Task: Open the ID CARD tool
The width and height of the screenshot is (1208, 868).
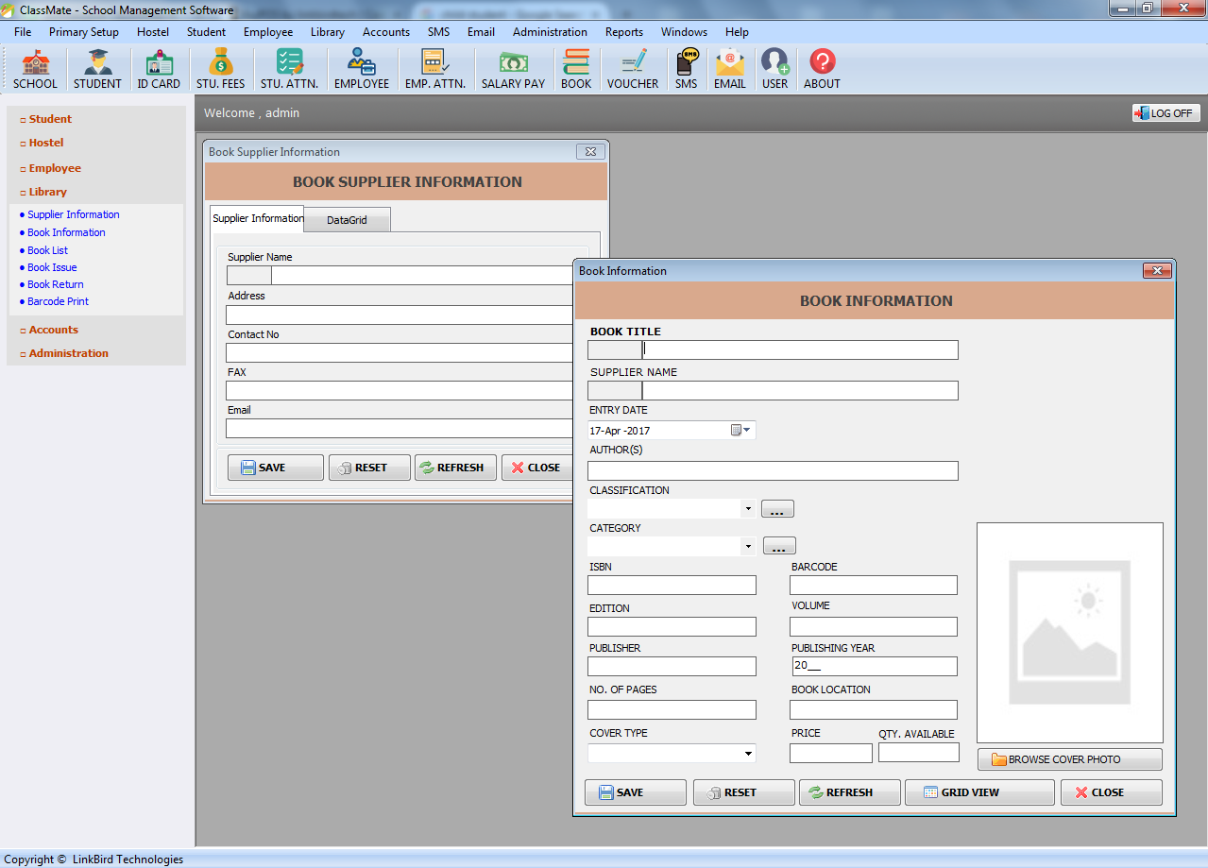Action: click(x=159, y=67)
